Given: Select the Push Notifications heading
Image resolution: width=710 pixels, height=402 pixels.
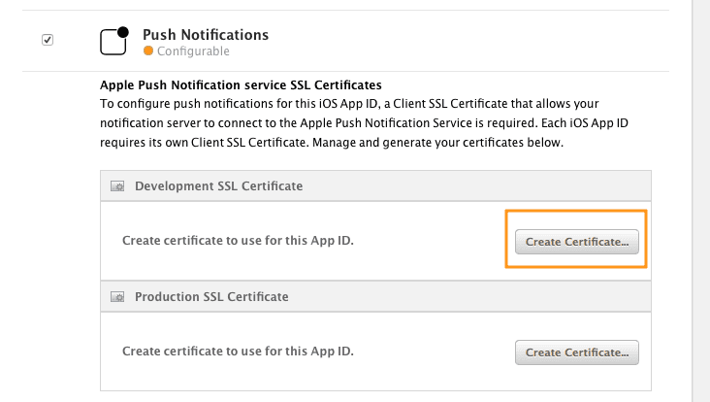Looking at the screenshot, I should [x=206, y=34].
